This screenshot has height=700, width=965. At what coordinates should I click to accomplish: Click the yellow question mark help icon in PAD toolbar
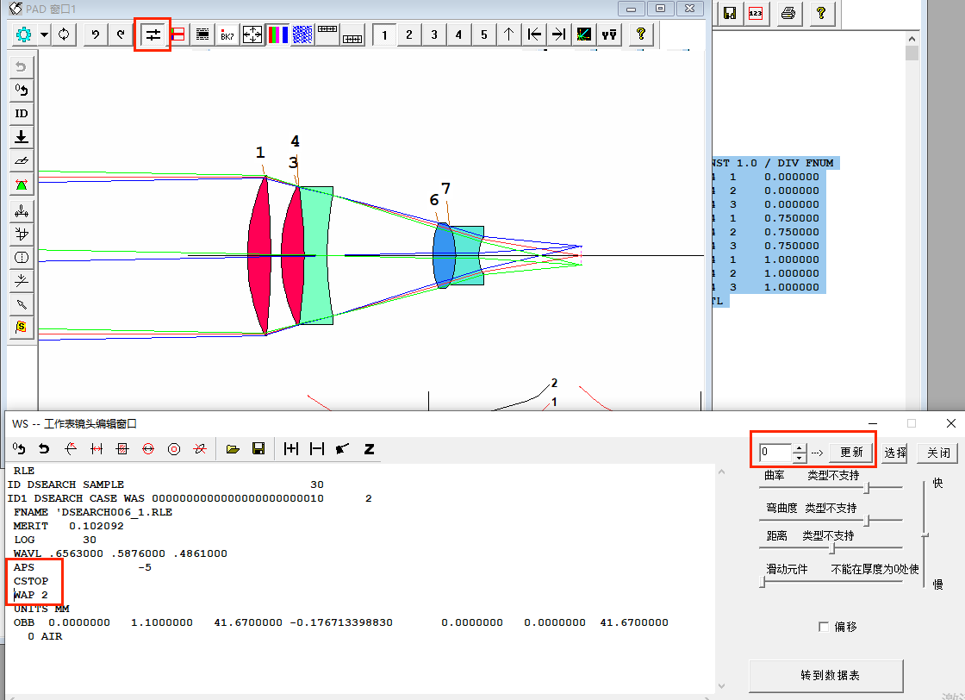[x=641, y=34]
